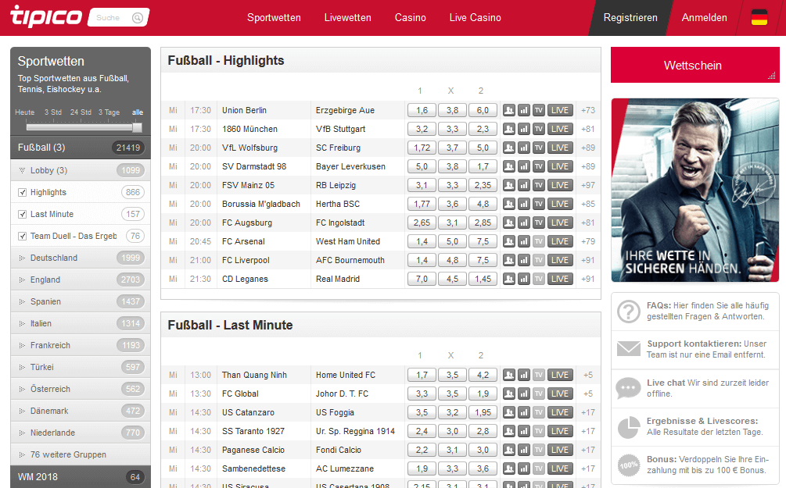Open statistics icon for 1860 München match

click(524, 129)
